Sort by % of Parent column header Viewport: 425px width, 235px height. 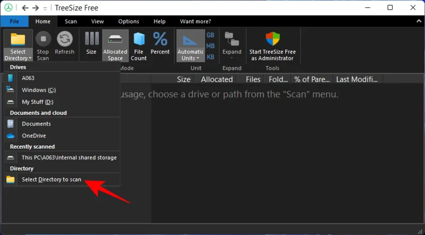click(x=312, y=79)
